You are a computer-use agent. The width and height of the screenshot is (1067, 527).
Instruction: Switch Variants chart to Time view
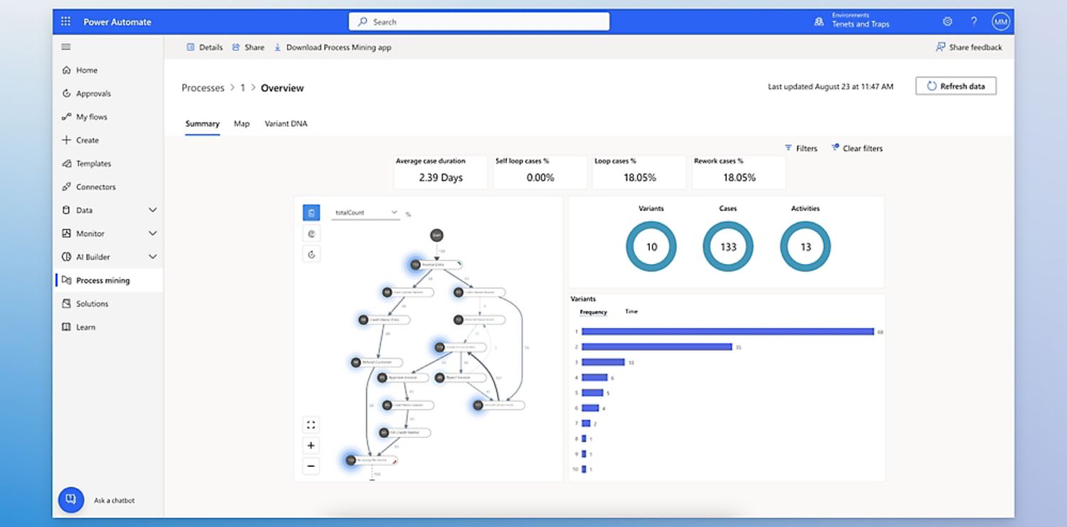click(x=631, y=312)
